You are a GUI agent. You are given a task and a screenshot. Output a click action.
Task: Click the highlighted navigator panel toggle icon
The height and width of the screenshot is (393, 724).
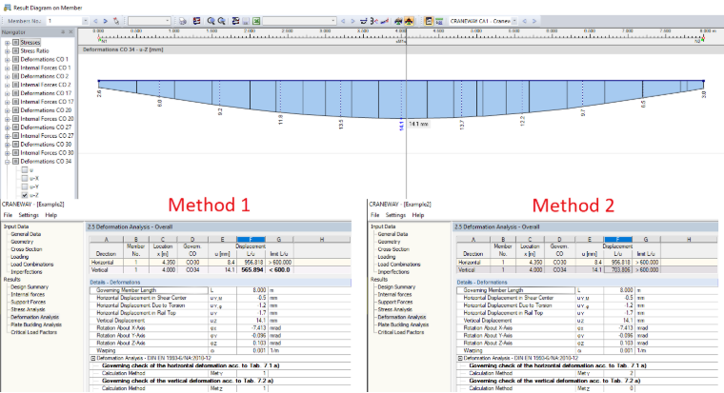[x=429, y=21]
